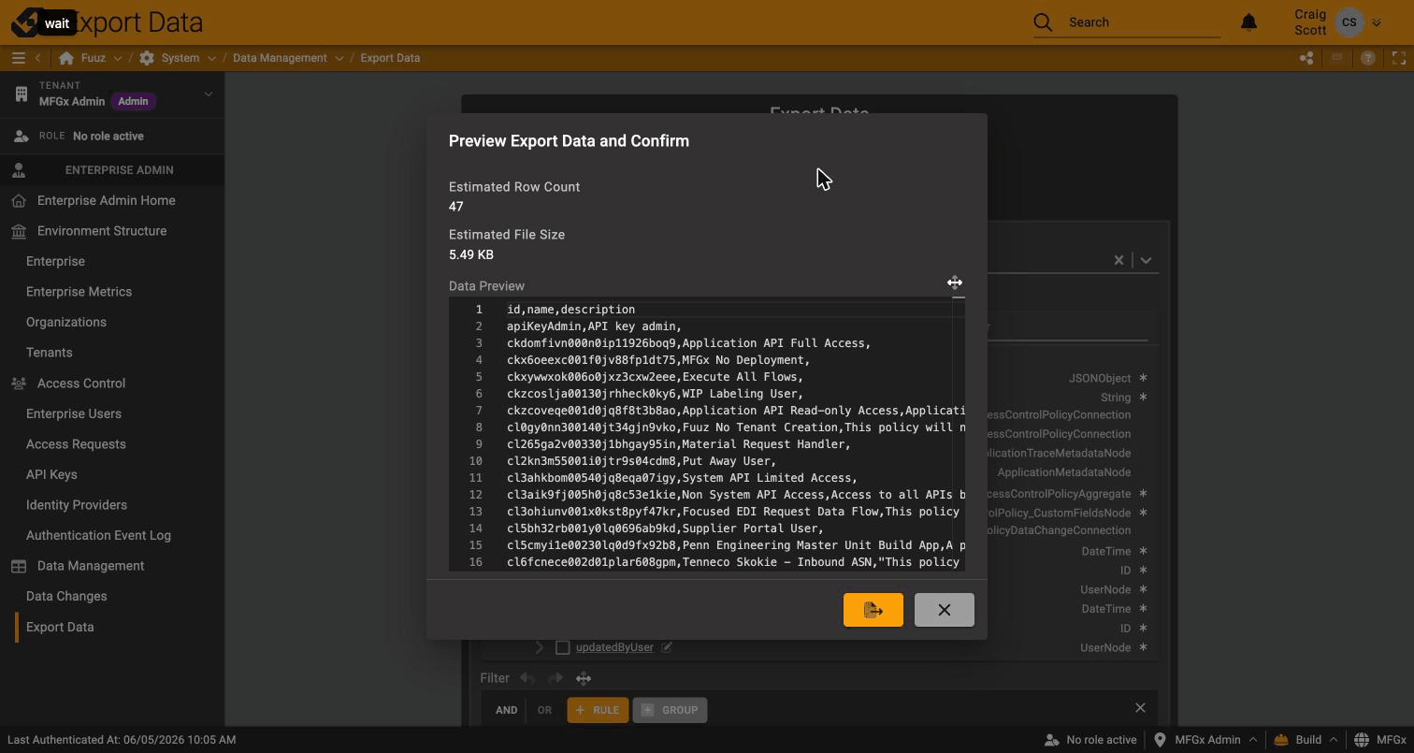Open Data Management sidebar section
This screenshot has height=753, width=1414.
coord(91,566)
